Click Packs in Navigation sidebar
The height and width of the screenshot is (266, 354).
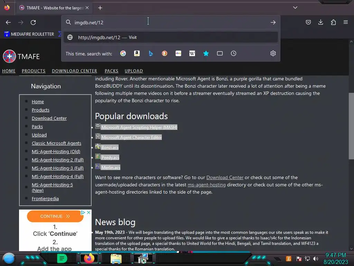(37, 127)
